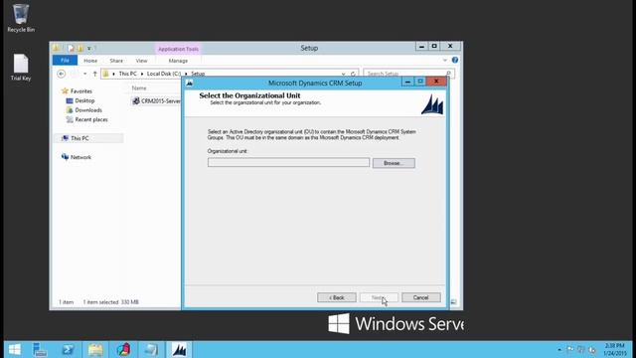Click the colorful app icon in taskbar
This screenshot has height=358, width=636.
[123, 349]
